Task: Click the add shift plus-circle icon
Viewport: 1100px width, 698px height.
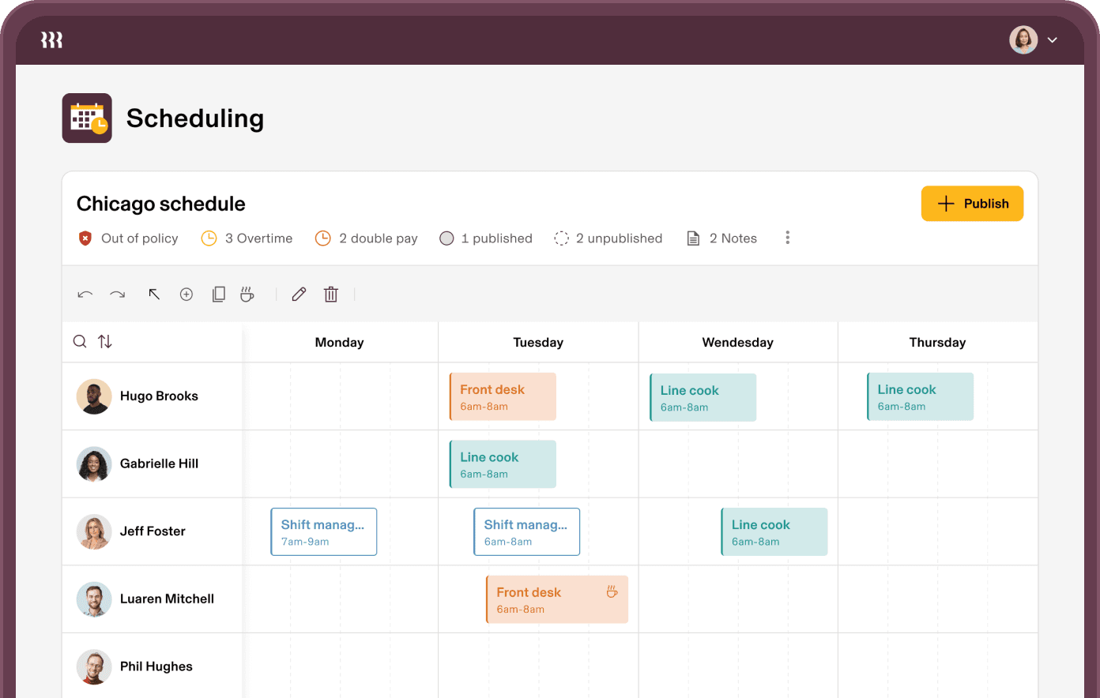Action: tap(186, 295)
